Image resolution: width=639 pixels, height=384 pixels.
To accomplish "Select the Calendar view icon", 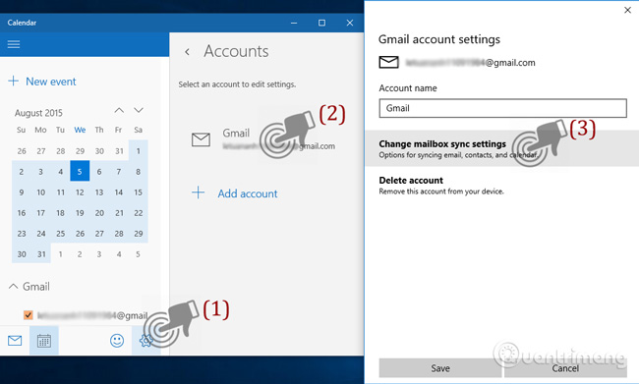I will pos(44,341).
